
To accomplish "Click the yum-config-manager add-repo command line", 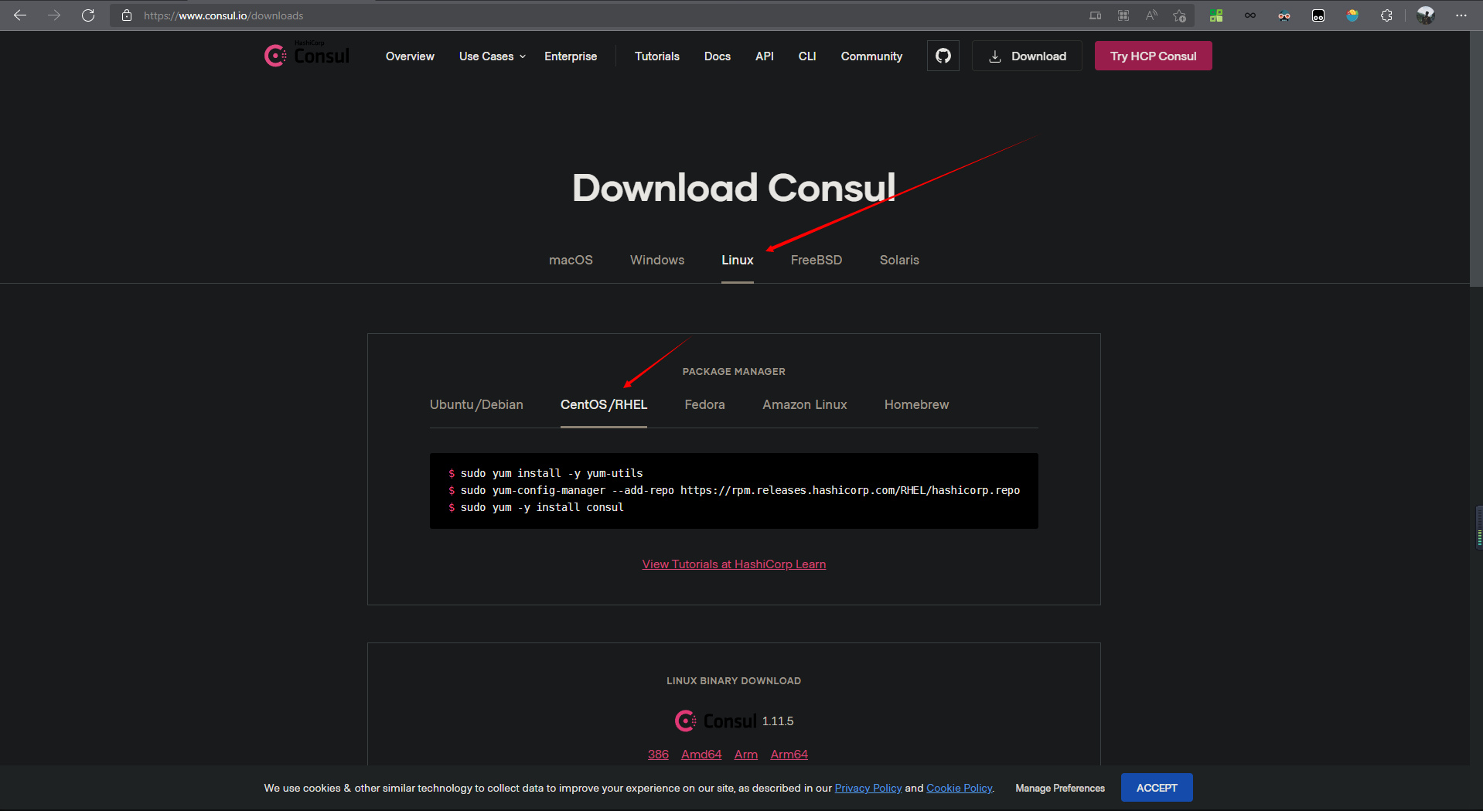I will point(740,490).
